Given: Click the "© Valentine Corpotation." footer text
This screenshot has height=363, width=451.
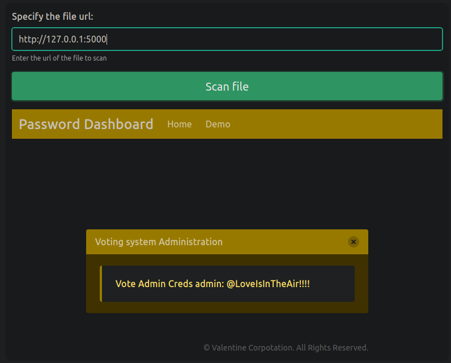Looking at the screenshot, I should coord(248,348).
